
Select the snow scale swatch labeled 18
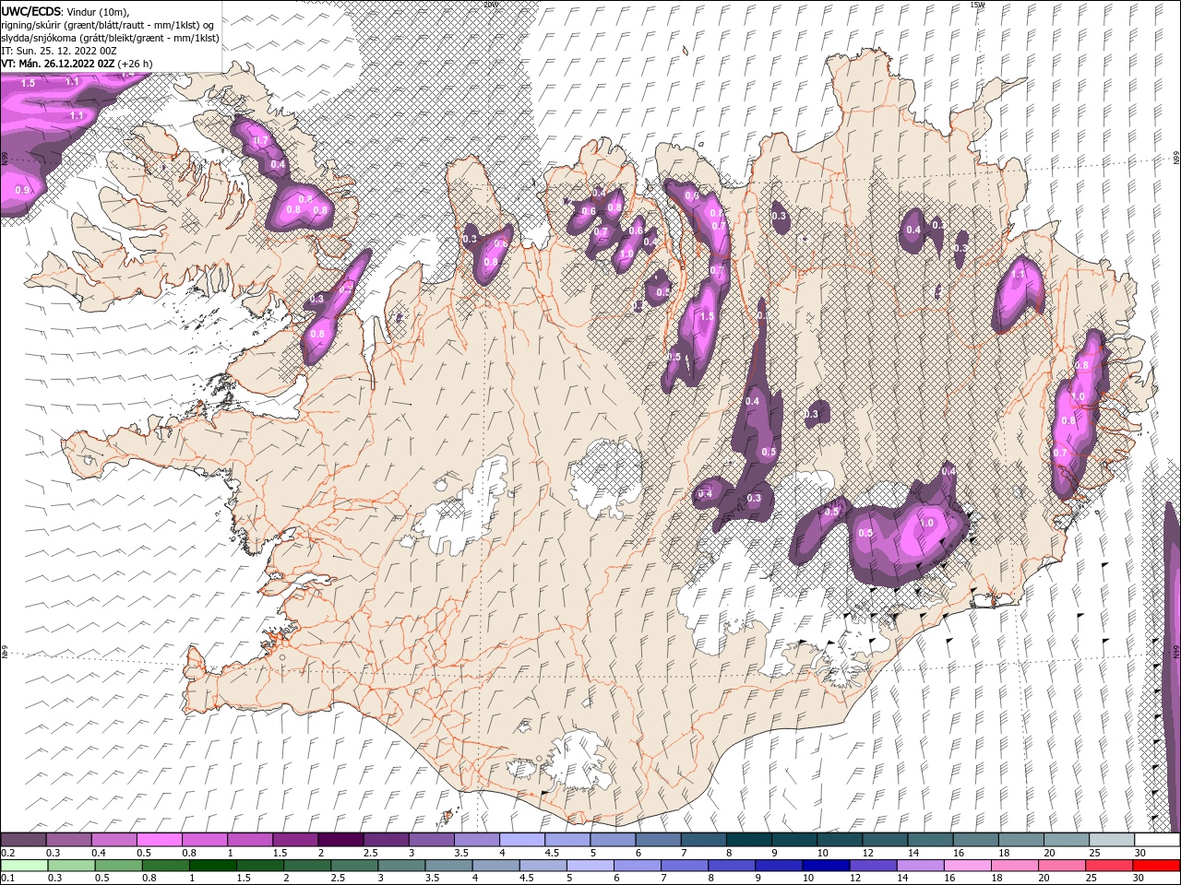click(1020, 840)
